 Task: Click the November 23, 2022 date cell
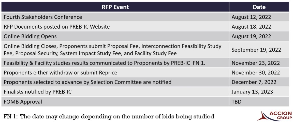pyautogui.click(x=256, y=63)
